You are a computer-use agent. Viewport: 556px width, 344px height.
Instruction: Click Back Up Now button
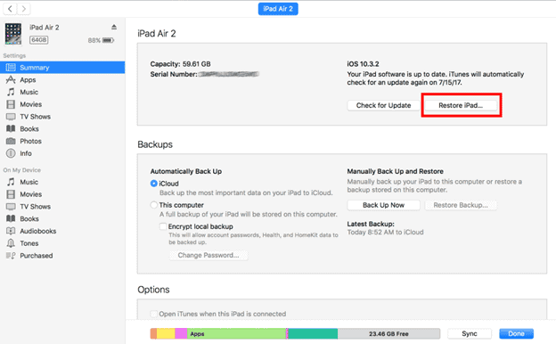[383, 205]
